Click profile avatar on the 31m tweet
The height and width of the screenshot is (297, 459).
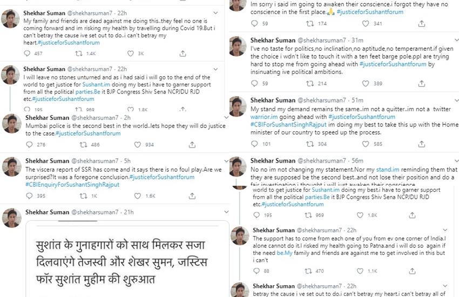tap(238, 48)
